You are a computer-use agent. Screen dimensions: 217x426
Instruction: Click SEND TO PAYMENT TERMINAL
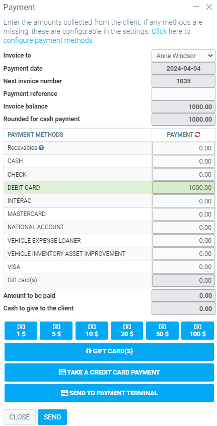(109, 393)
